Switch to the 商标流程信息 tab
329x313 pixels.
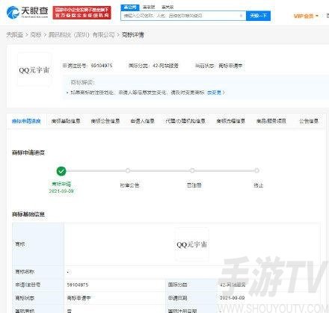click(x=231, y=121)
